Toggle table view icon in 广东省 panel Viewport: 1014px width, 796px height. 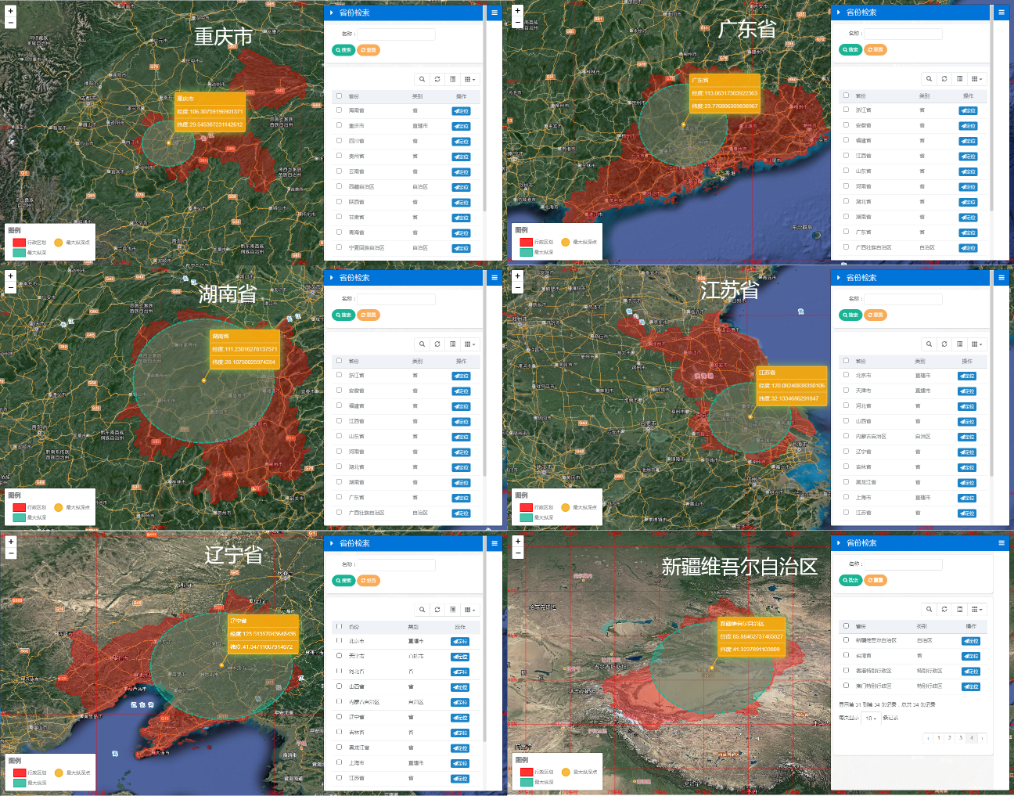(960, 78)
